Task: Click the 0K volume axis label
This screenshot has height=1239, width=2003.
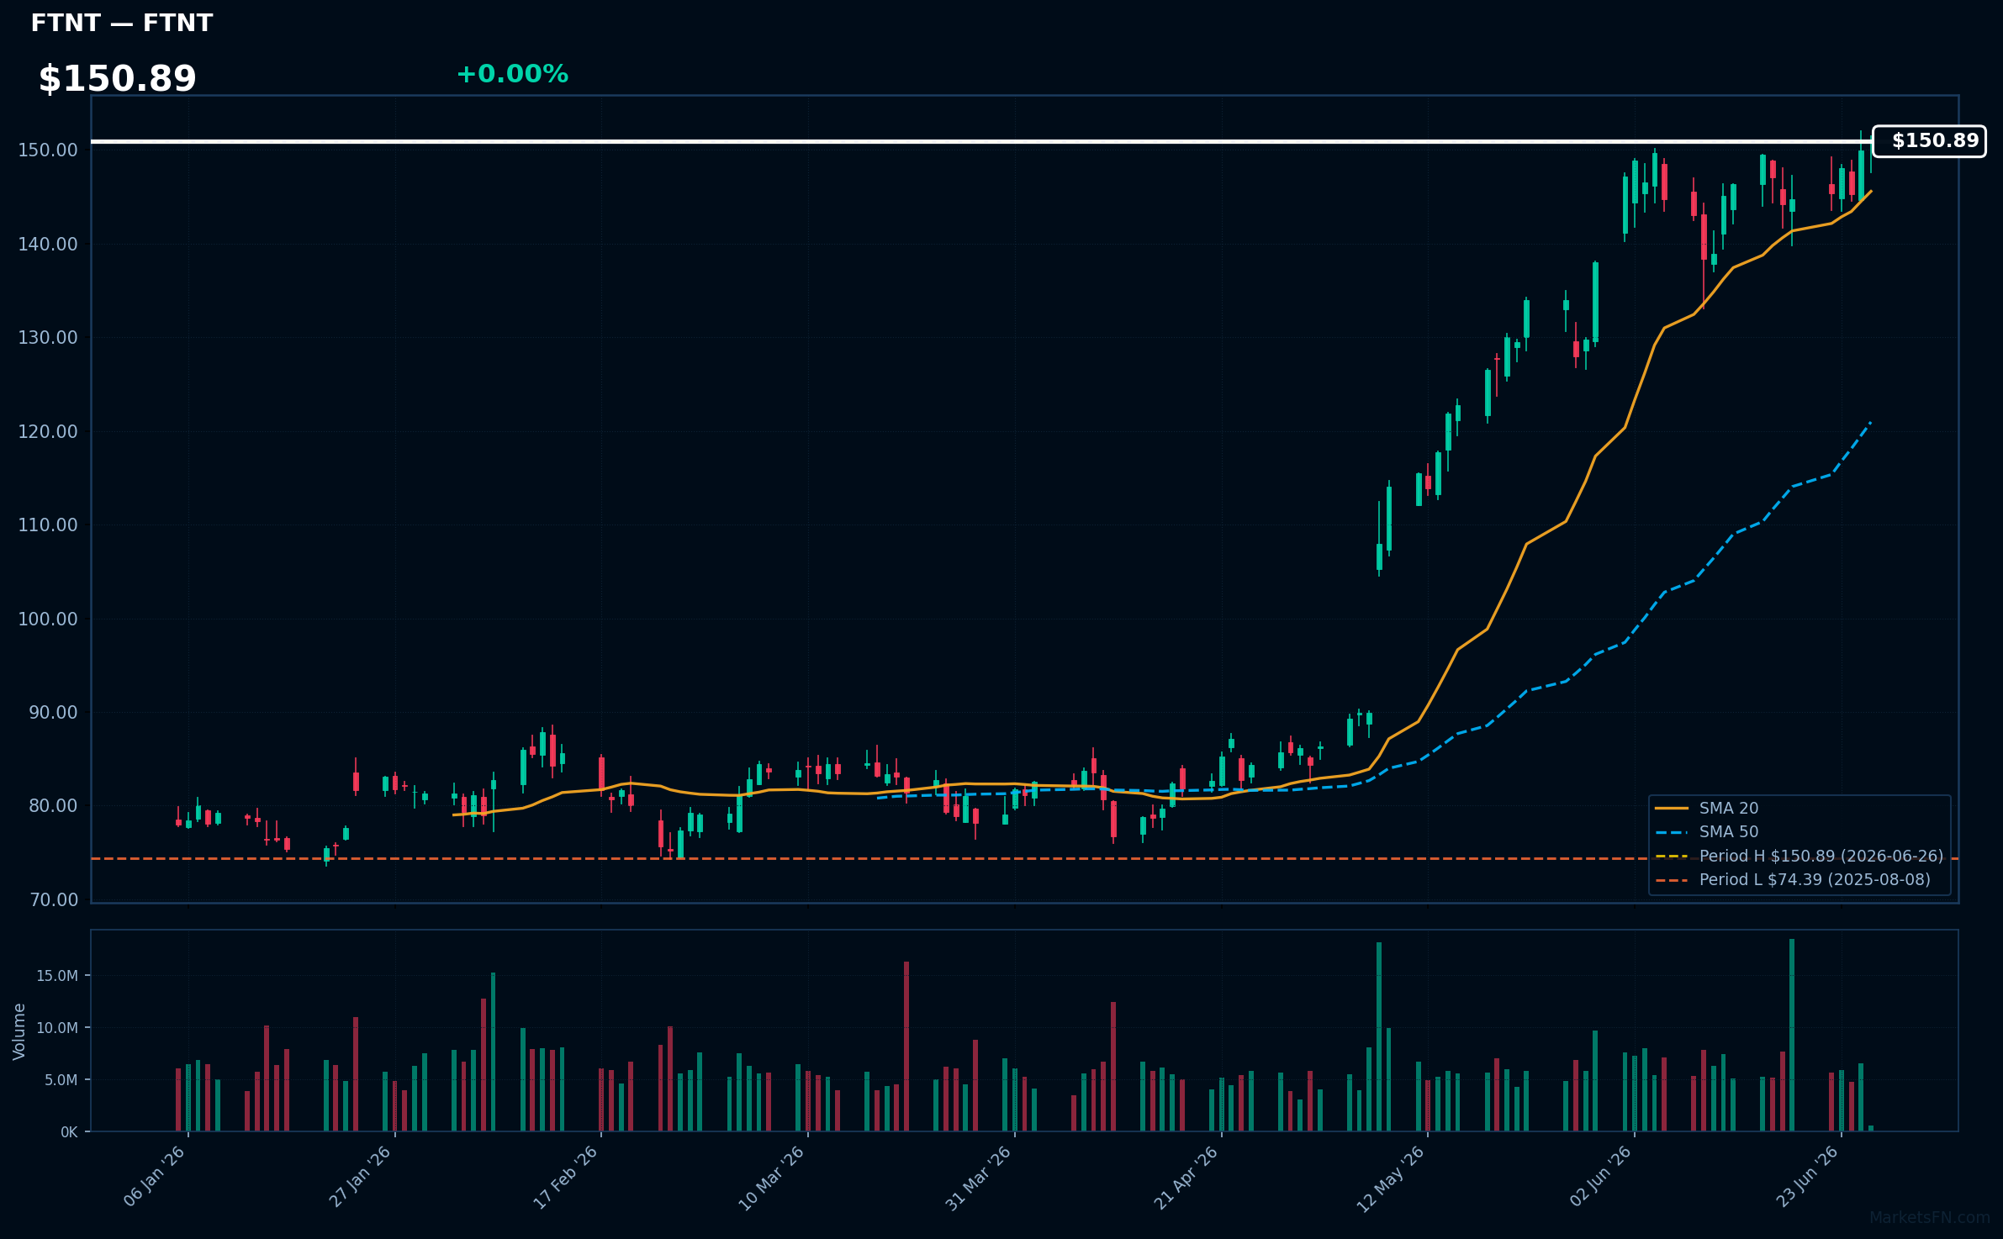Action: 69,1132
